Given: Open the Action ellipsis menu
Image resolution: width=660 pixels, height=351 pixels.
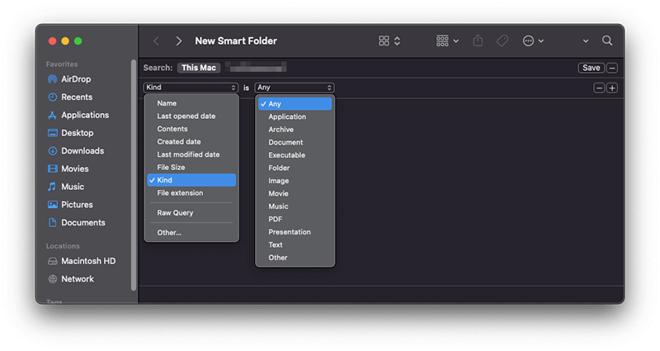Looking at the screenshot, I should click(533, 40).
